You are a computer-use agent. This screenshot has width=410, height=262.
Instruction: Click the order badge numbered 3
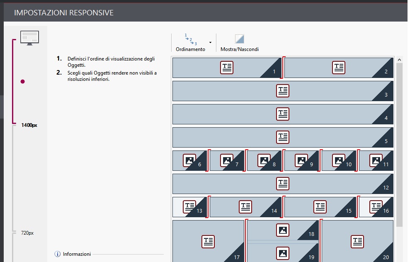pyautogui.click(x=386, y=95)
